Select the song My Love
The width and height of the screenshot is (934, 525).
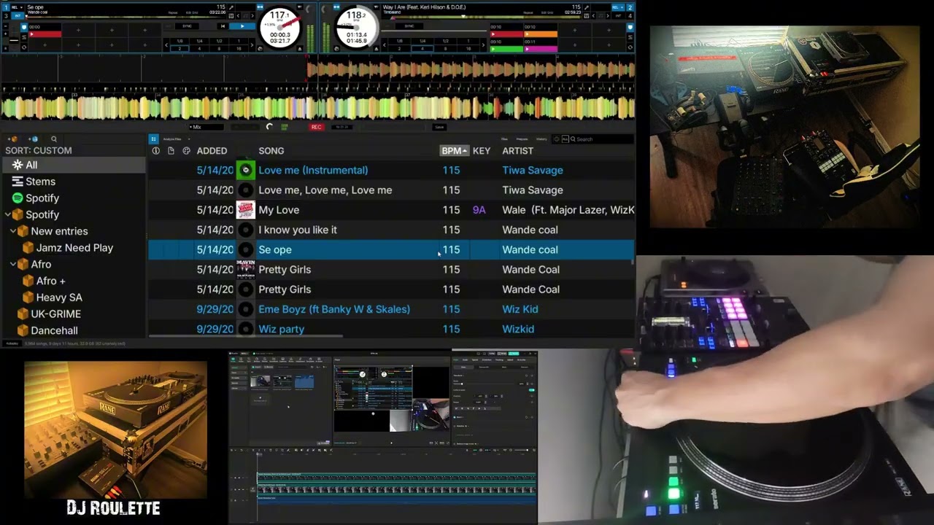[x=279, y=210]
